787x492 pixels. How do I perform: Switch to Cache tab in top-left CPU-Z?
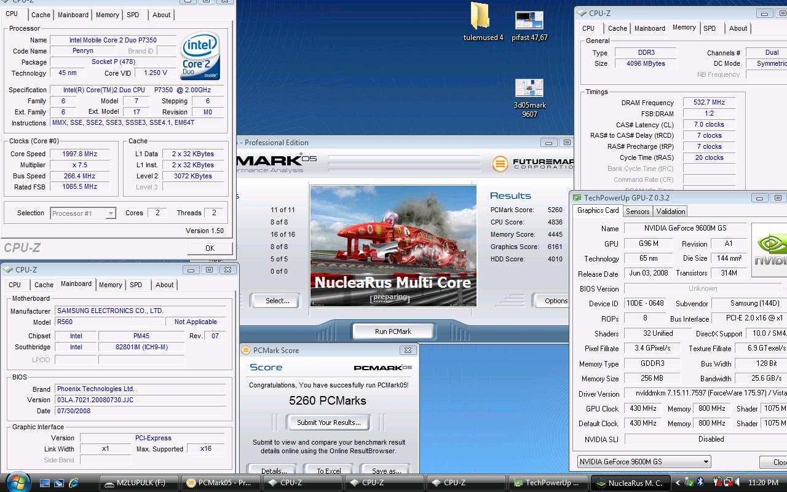tap(41, 15)
